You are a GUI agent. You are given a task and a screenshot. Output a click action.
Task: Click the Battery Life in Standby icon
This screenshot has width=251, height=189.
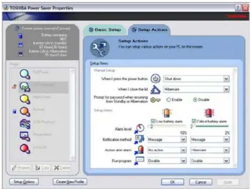click(x=21, y=45)
